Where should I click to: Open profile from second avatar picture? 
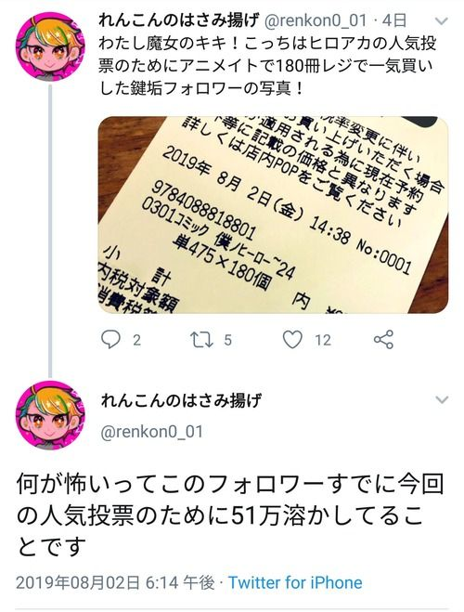tap(50, 415)
